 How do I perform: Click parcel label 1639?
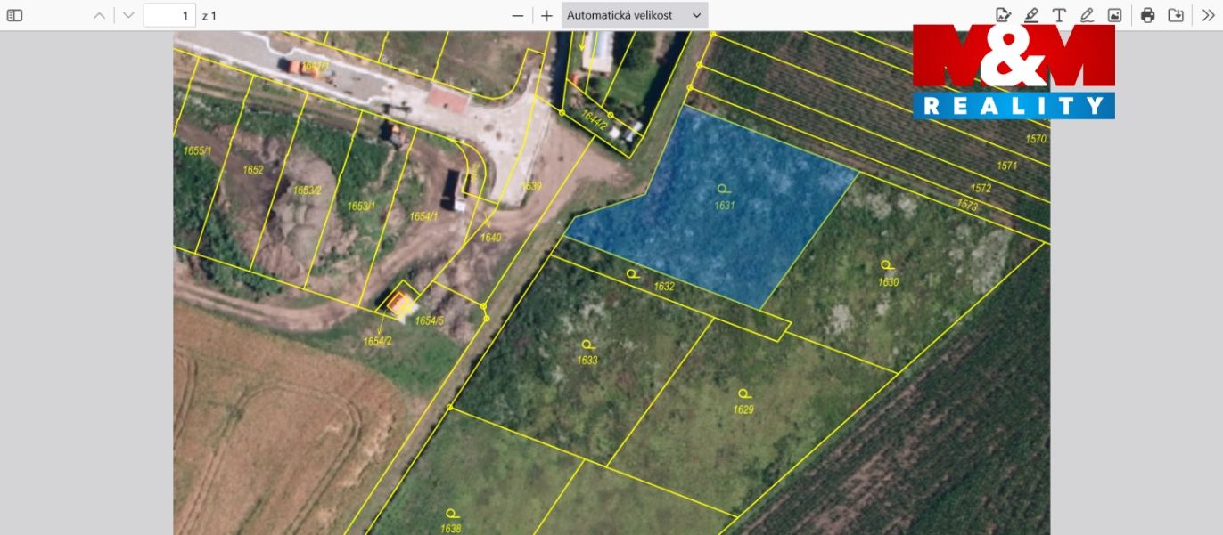(x=531, y=186)
